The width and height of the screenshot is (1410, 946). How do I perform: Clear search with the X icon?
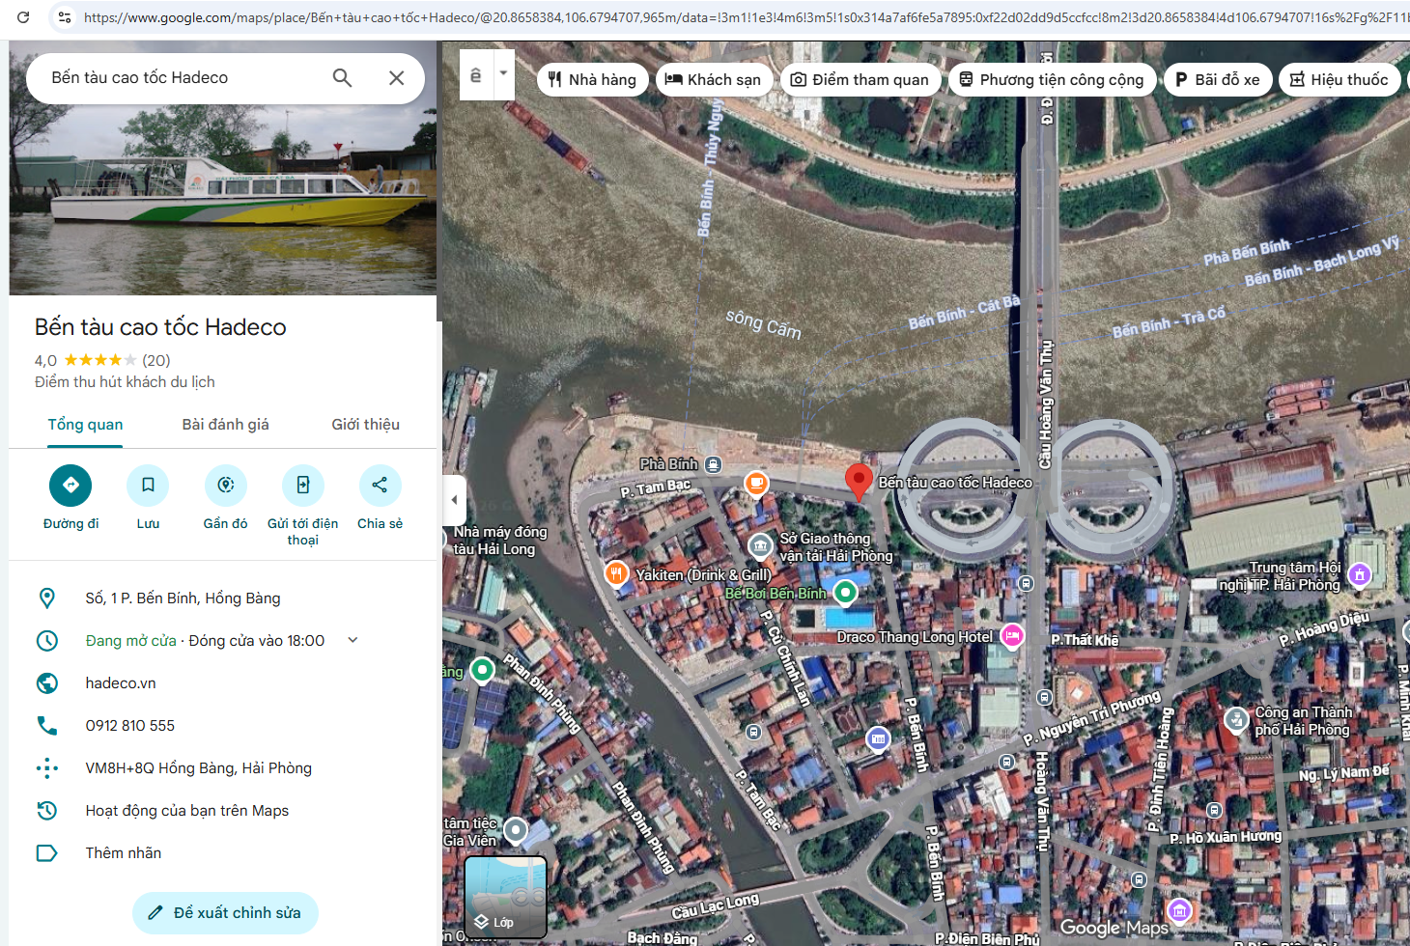click(x=396, y=78)
